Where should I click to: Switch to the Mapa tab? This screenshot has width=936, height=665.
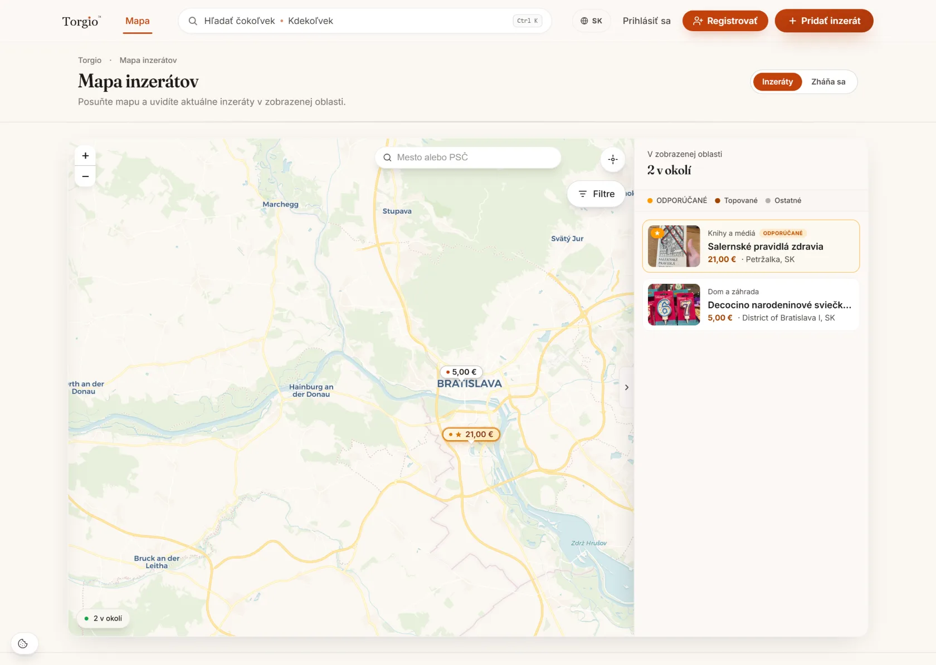pyautogui.click(x=138, y=21)
